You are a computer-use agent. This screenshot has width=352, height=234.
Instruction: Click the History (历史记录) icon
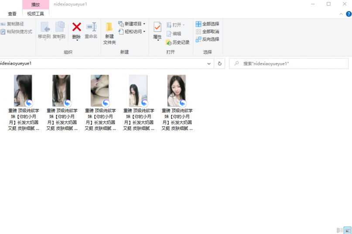pos(178,43)
